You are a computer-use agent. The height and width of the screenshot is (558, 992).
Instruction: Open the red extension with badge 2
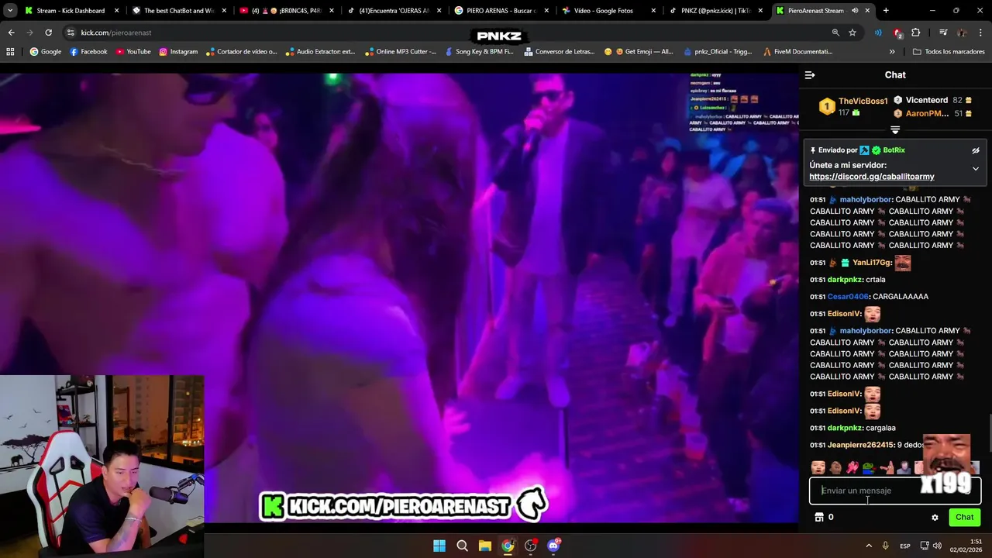coord(897,33)
